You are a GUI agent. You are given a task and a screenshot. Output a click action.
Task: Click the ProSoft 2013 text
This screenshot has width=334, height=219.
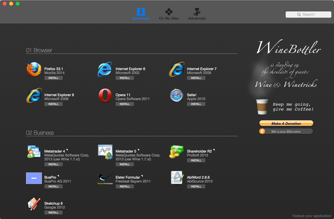click(198, 155)
